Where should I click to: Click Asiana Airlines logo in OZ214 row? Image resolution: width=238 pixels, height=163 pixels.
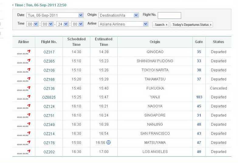coord(24,134)
